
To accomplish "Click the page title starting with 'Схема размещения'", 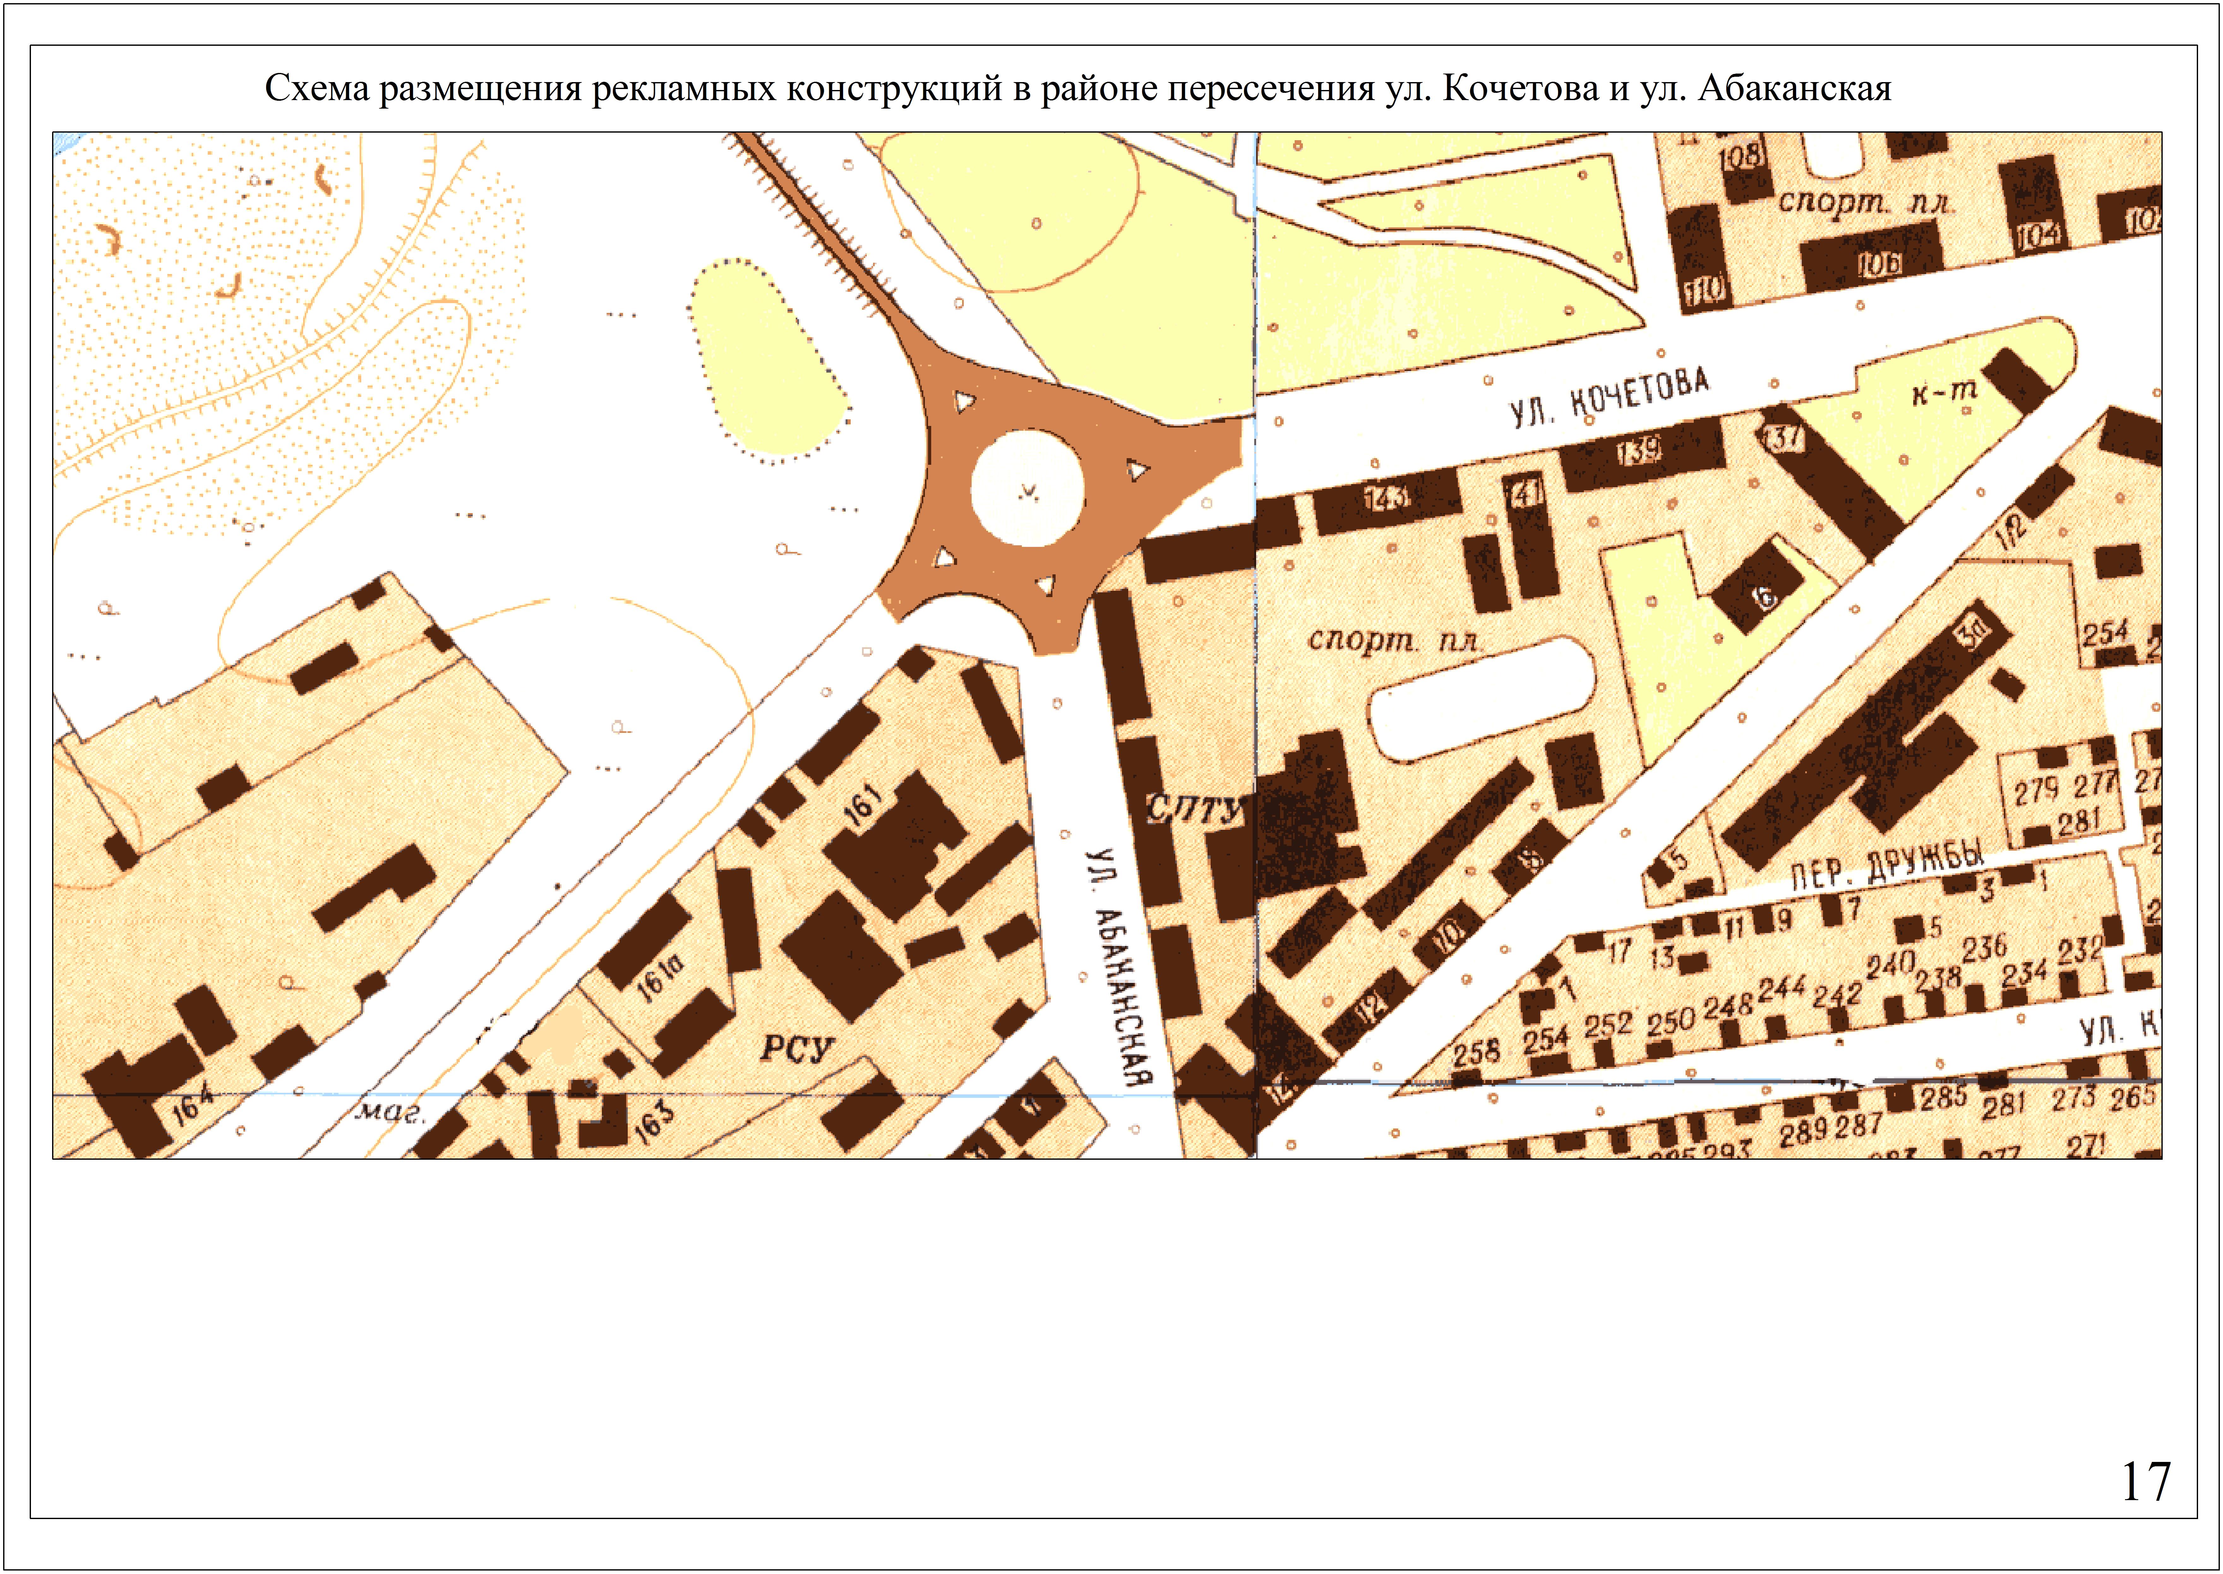I will click(1078, 88).
